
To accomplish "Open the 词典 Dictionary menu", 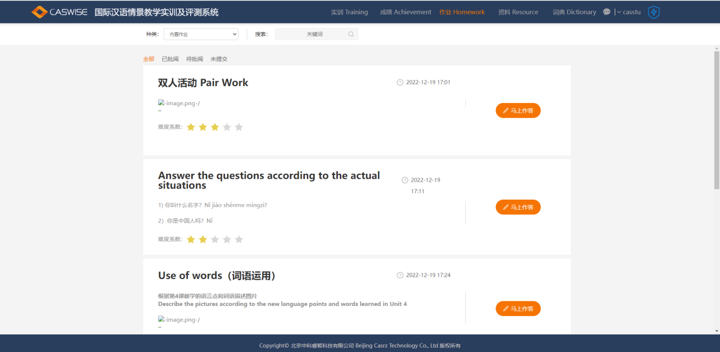I will [574, 12].
